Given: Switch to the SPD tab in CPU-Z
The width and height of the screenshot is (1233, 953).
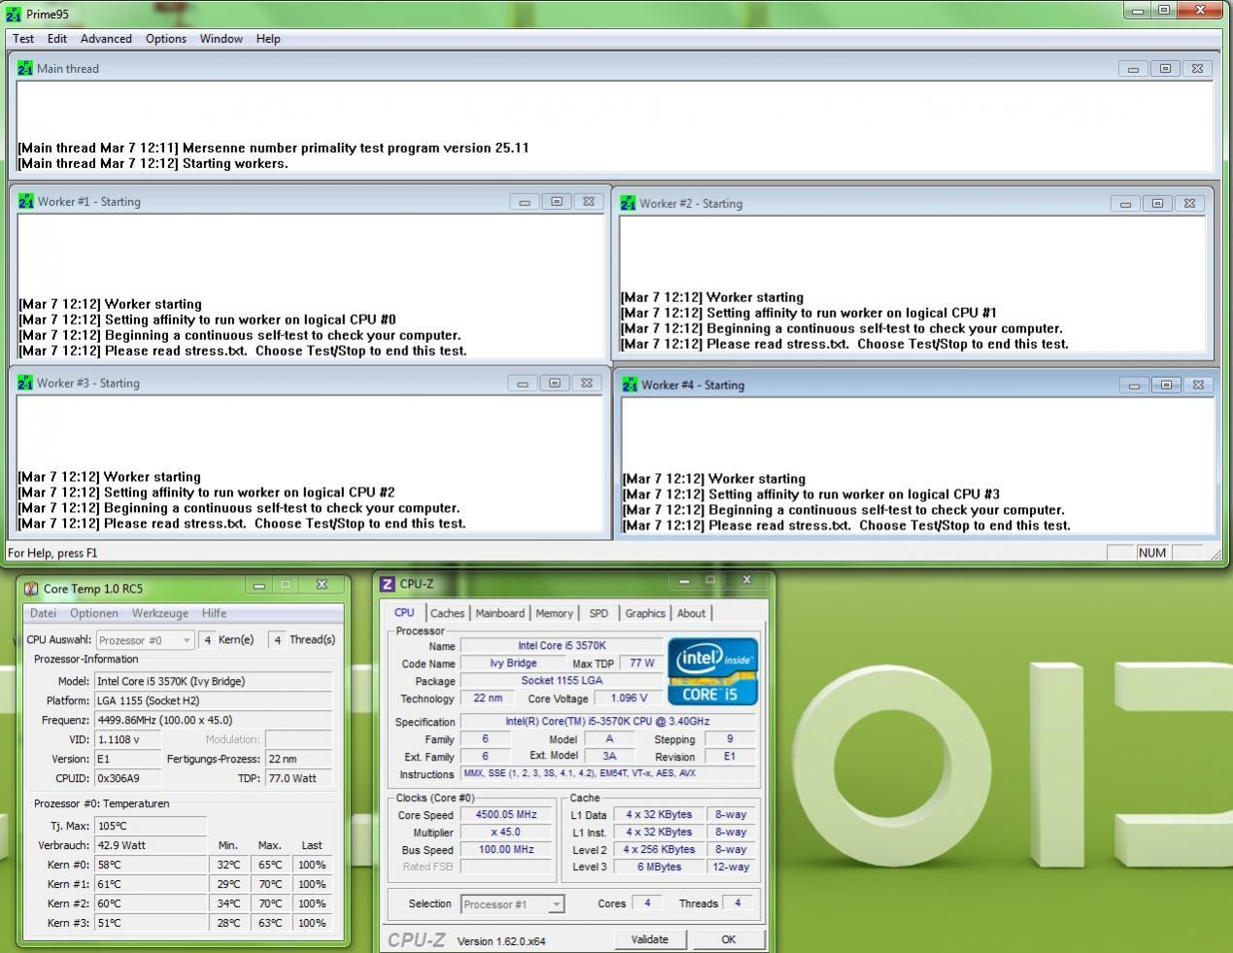Looking at the screenshot, I should click(599, 614).
